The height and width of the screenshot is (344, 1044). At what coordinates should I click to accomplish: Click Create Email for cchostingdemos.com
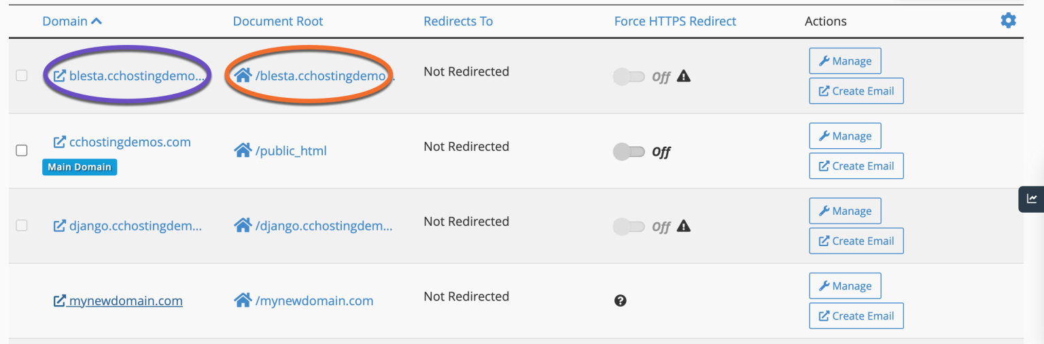tap(856, 166)
